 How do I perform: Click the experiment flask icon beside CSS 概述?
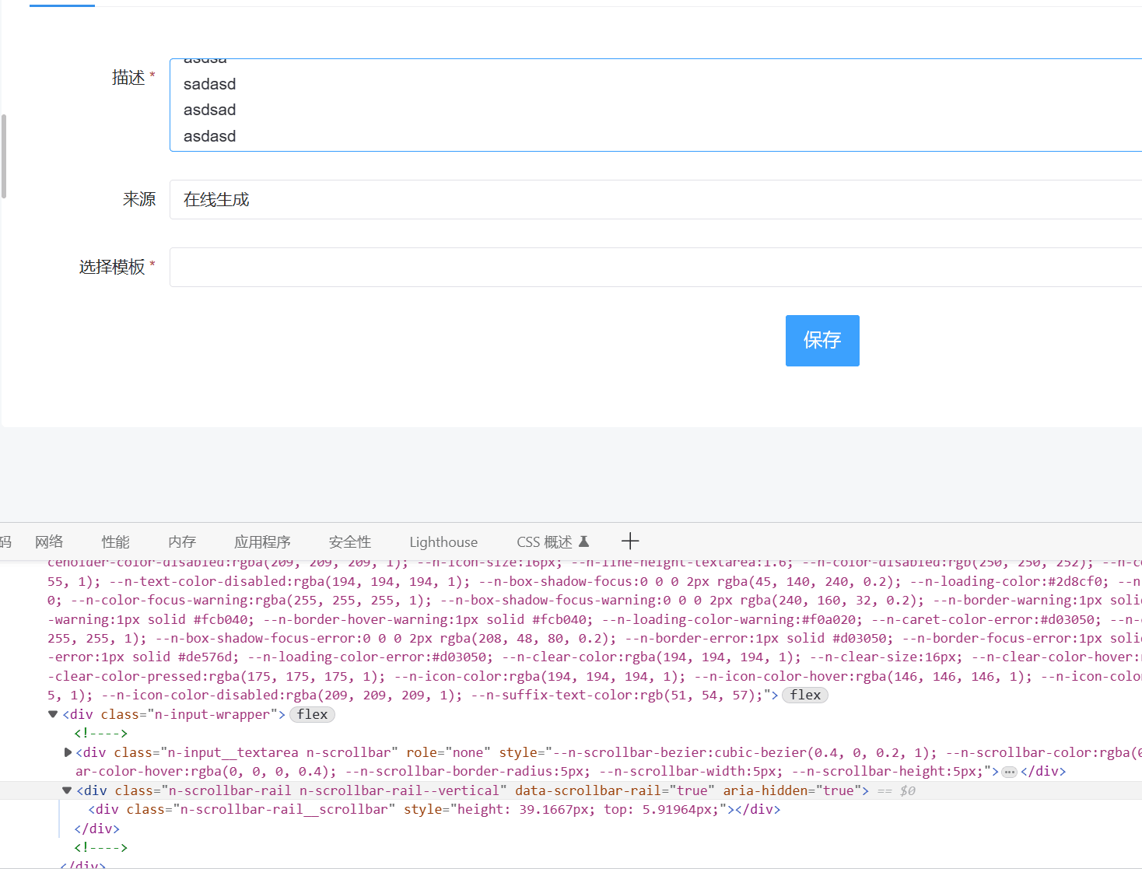(583, 541)
